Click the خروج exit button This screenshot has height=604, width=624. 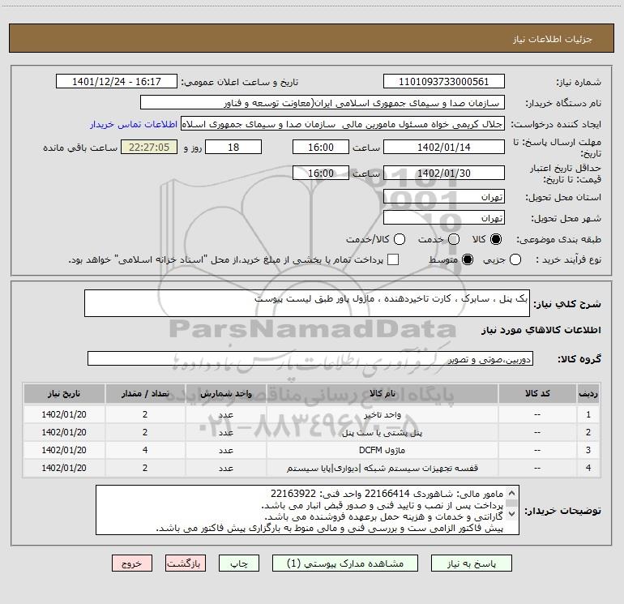(x=132, y=563)
